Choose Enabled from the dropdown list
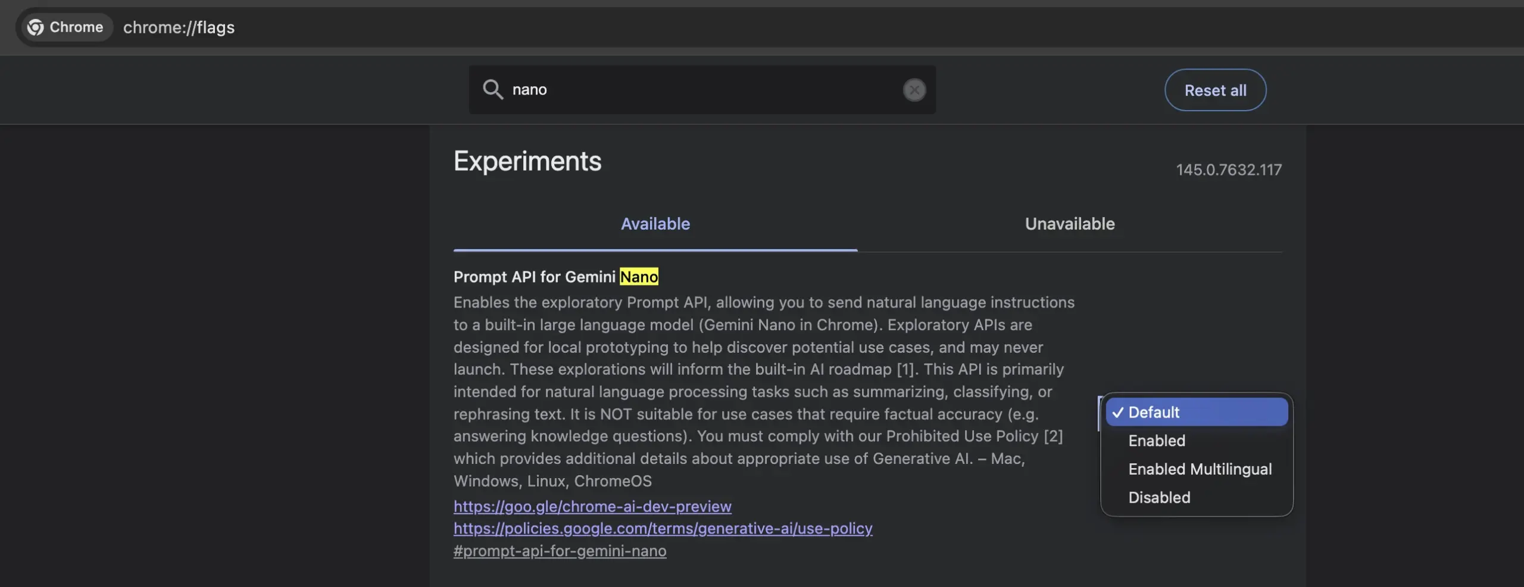The image size is (1524, 587). pyautogui.click(x=1156, y=441)
